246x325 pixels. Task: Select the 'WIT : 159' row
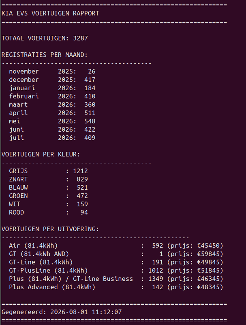tap(48, 204)
